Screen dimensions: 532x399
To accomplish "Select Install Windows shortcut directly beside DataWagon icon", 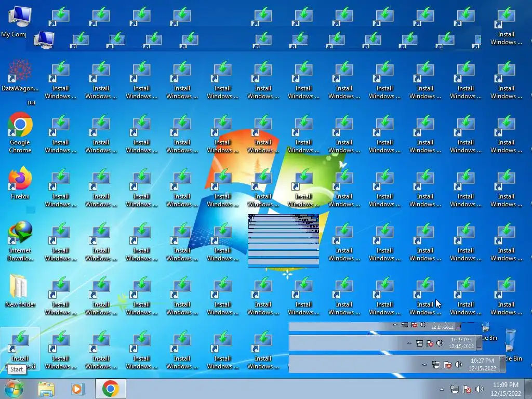I will click(60, 81).
